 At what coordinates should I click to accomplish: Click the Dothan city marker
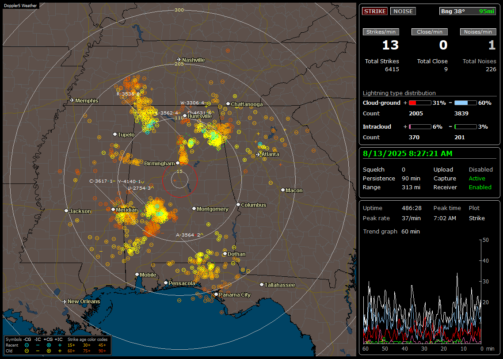[225, 254]
